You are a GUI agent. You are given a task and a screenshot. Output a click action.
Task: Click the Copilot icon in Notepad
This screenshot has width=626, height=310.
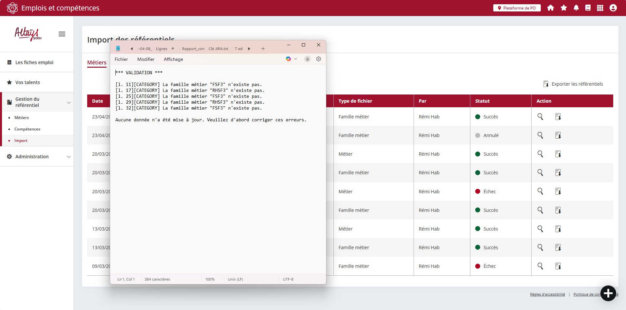point(288,59)
